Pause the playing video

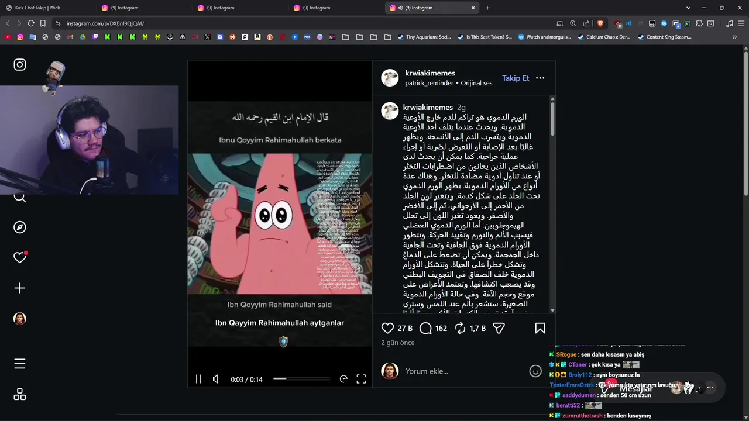[x=198, y=379]
